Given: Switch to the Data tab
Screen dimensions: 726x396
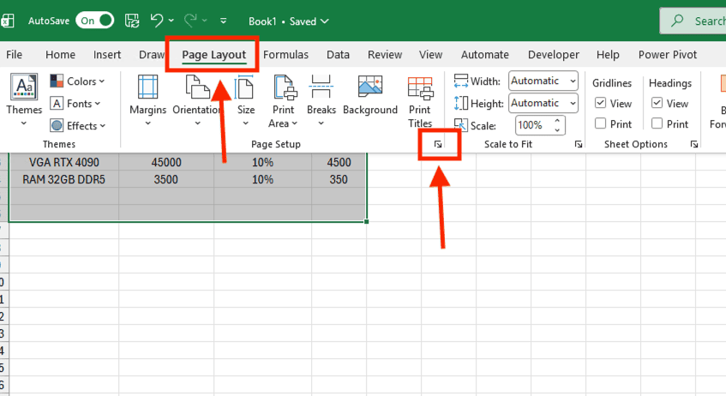Looking at the screenshot, I should [338, 55].
